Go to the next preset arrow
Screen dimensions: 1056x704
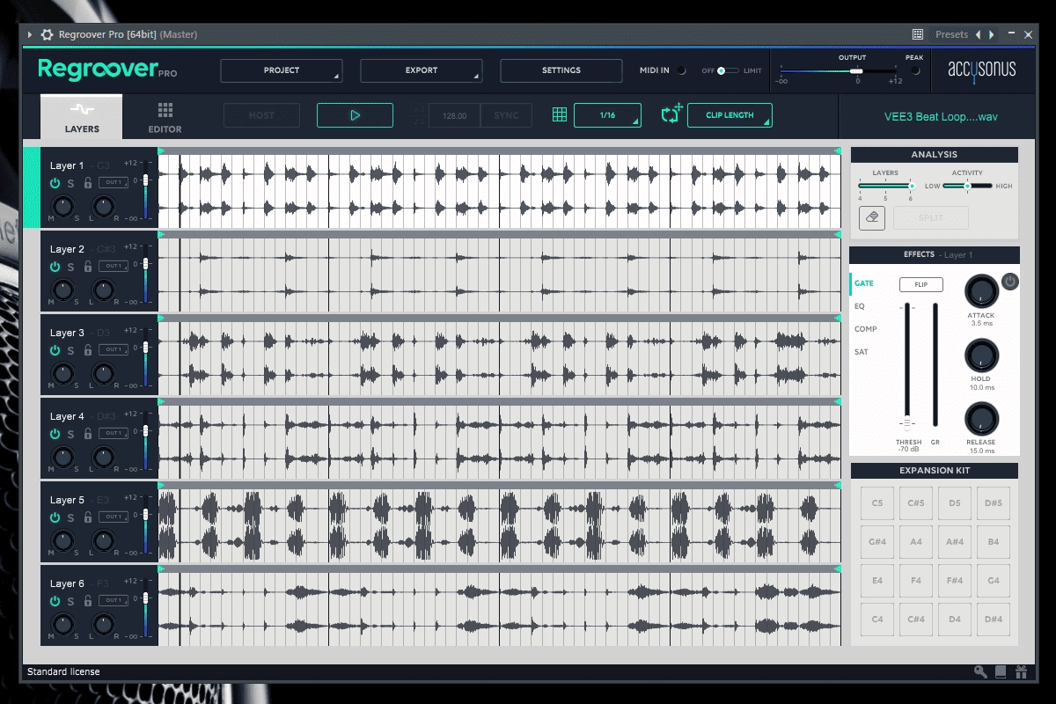[x=992, y=34]
